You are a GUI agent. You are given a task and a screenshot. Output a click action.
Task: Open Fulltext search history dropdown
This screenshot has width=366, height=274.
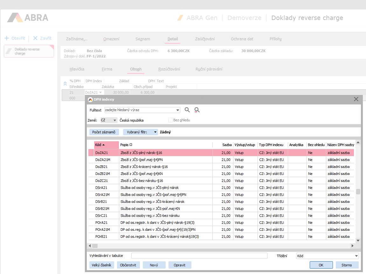coord(177,110)
